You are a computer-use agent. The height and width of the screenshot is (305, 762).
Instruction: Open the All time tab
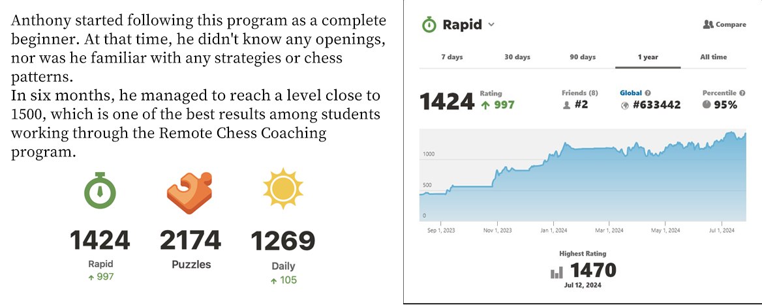(x=713, y=57)
